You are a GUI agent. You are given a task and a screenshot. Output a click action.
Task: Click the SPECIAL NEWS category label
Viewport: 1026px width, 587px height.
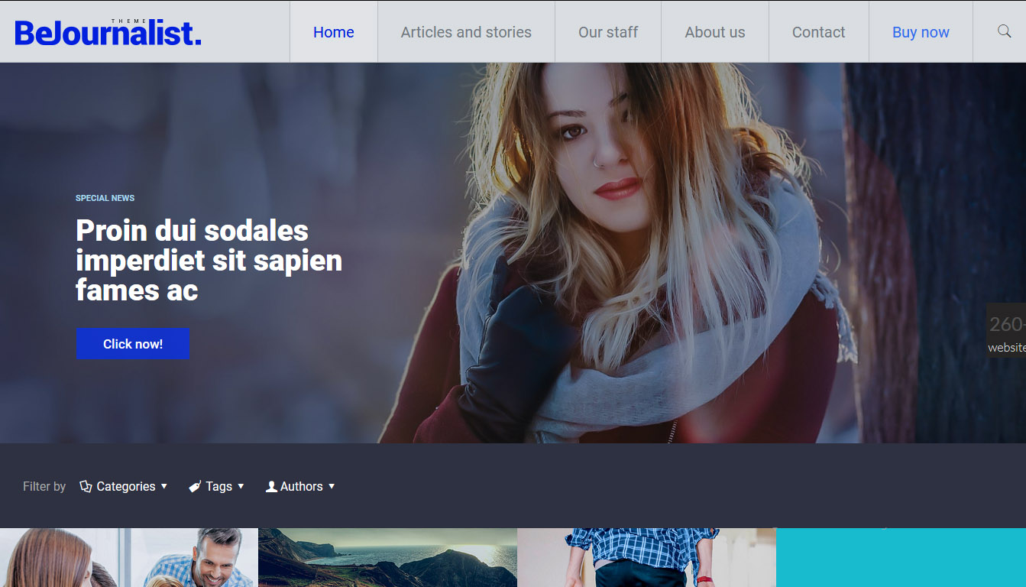[105, 198]
